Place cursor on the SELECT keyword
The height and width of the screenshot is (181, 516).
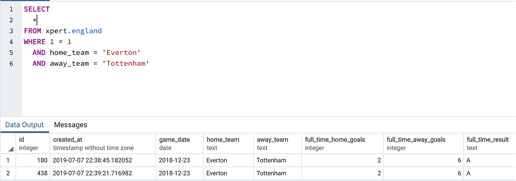coord(37,9)
